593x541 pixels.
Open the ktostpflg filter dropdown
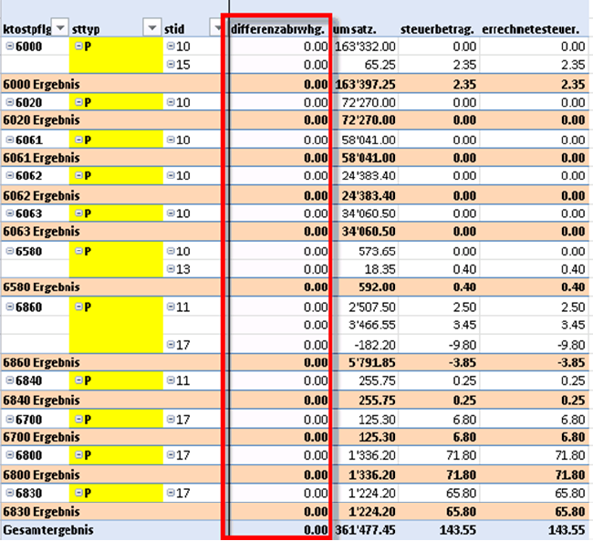point(59,28)
